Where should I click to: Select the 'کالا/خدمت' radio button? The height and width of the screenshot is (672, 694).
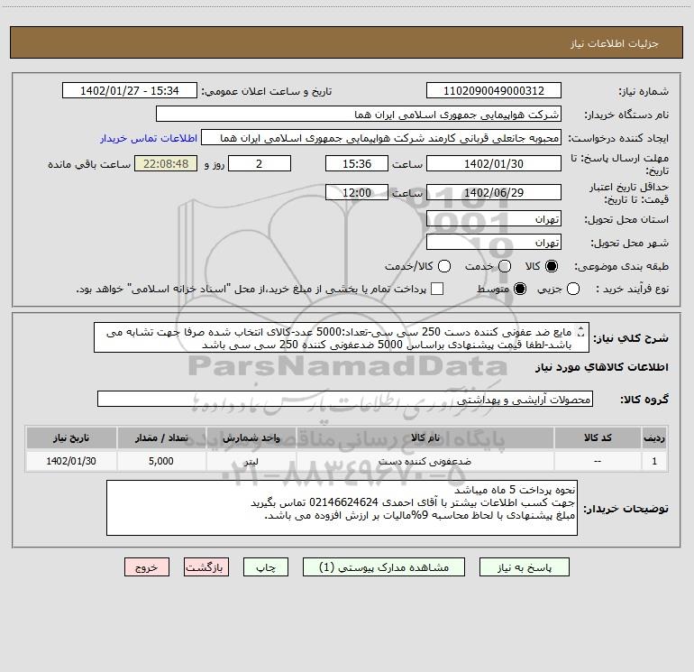point(444,266)
